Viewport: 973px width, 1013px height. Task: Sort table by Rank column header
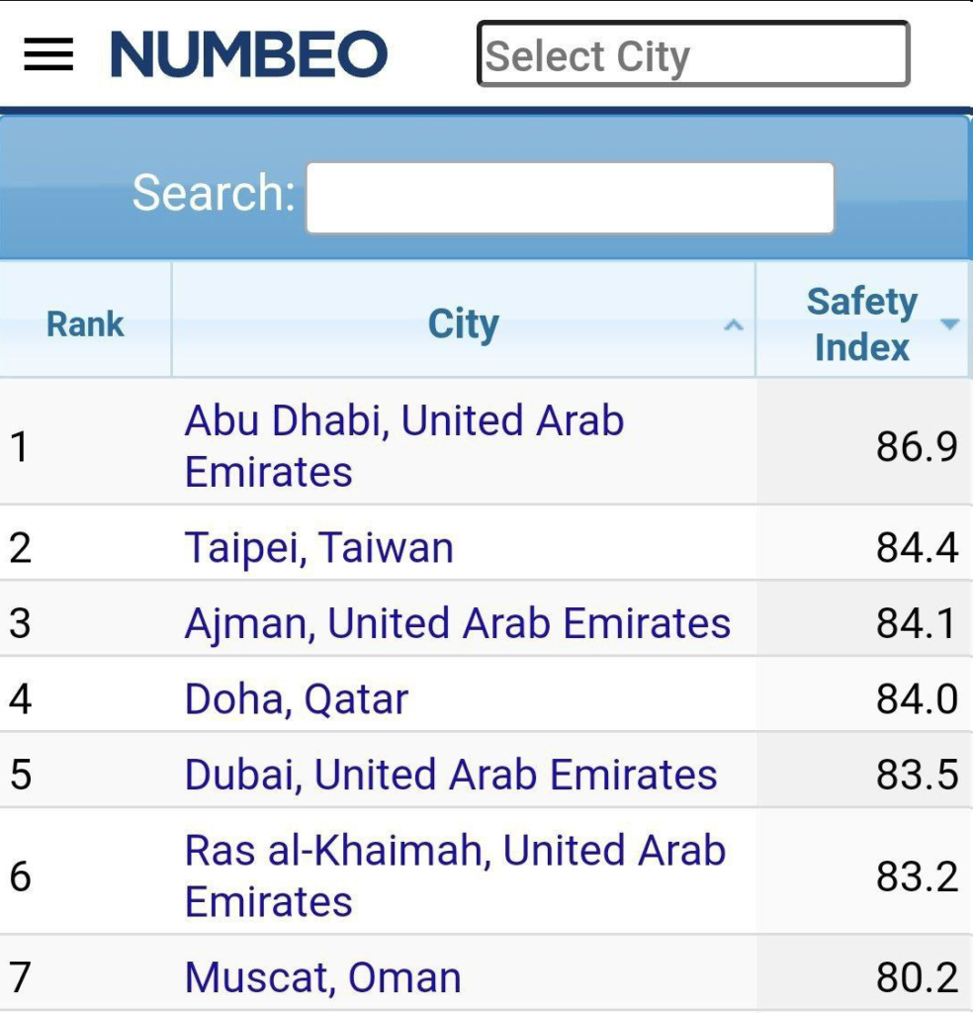pos(85,320)
